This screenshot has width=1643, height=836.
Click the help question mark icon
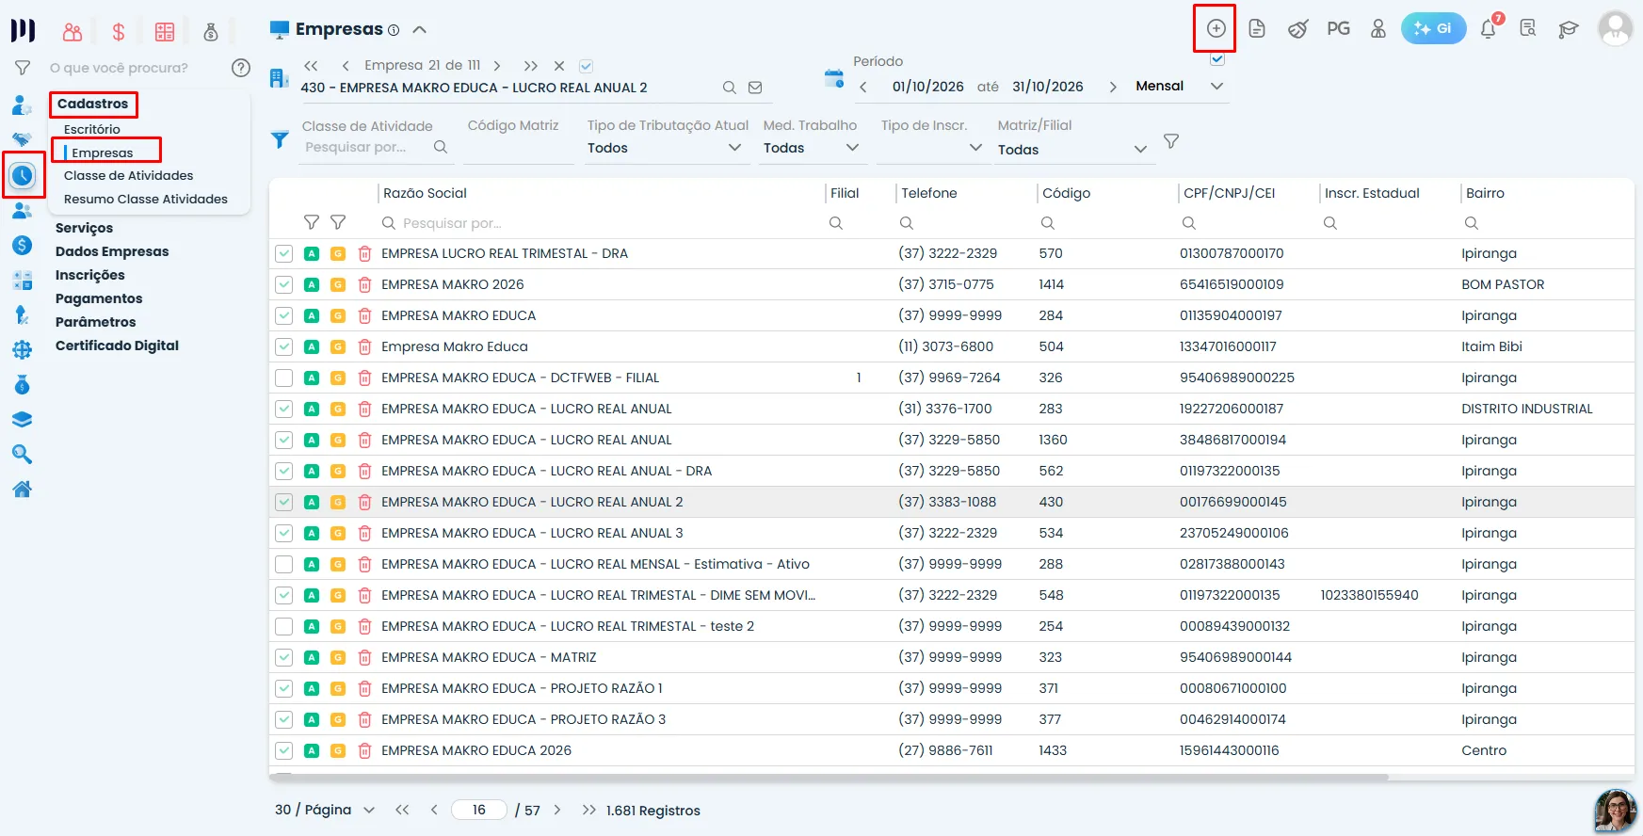click(x=241, y=68)
